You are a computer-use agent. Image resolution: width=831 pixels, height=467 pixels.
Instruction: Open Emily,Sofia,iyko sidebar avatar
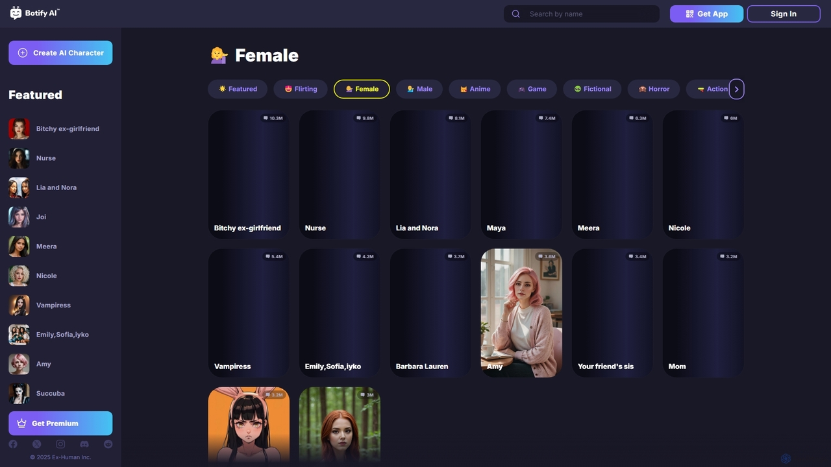click(19, 335)
